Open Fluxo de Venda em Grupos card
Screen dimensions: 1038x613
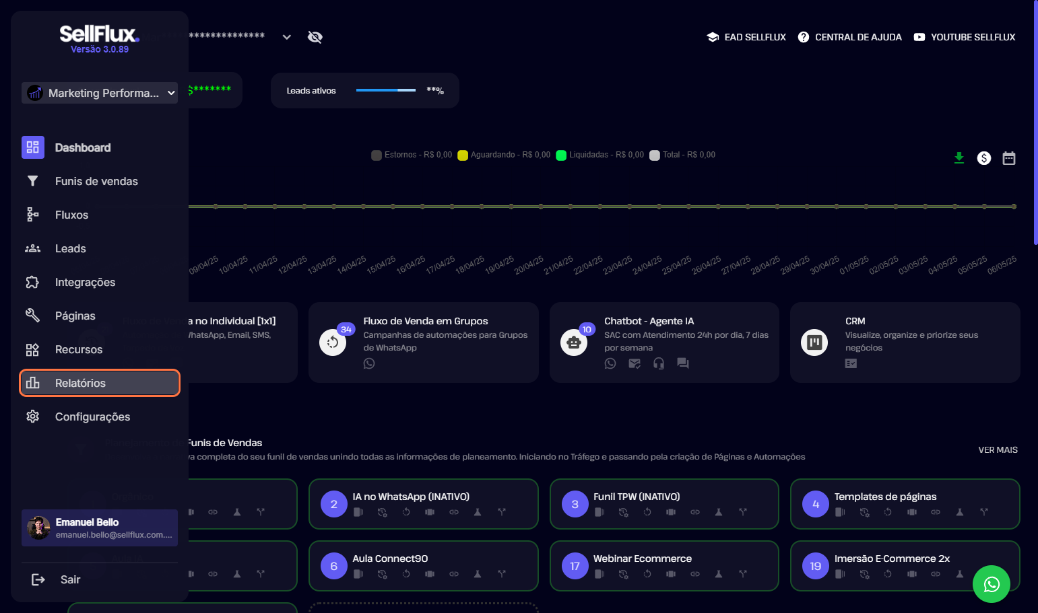click(x=423, y=342)
